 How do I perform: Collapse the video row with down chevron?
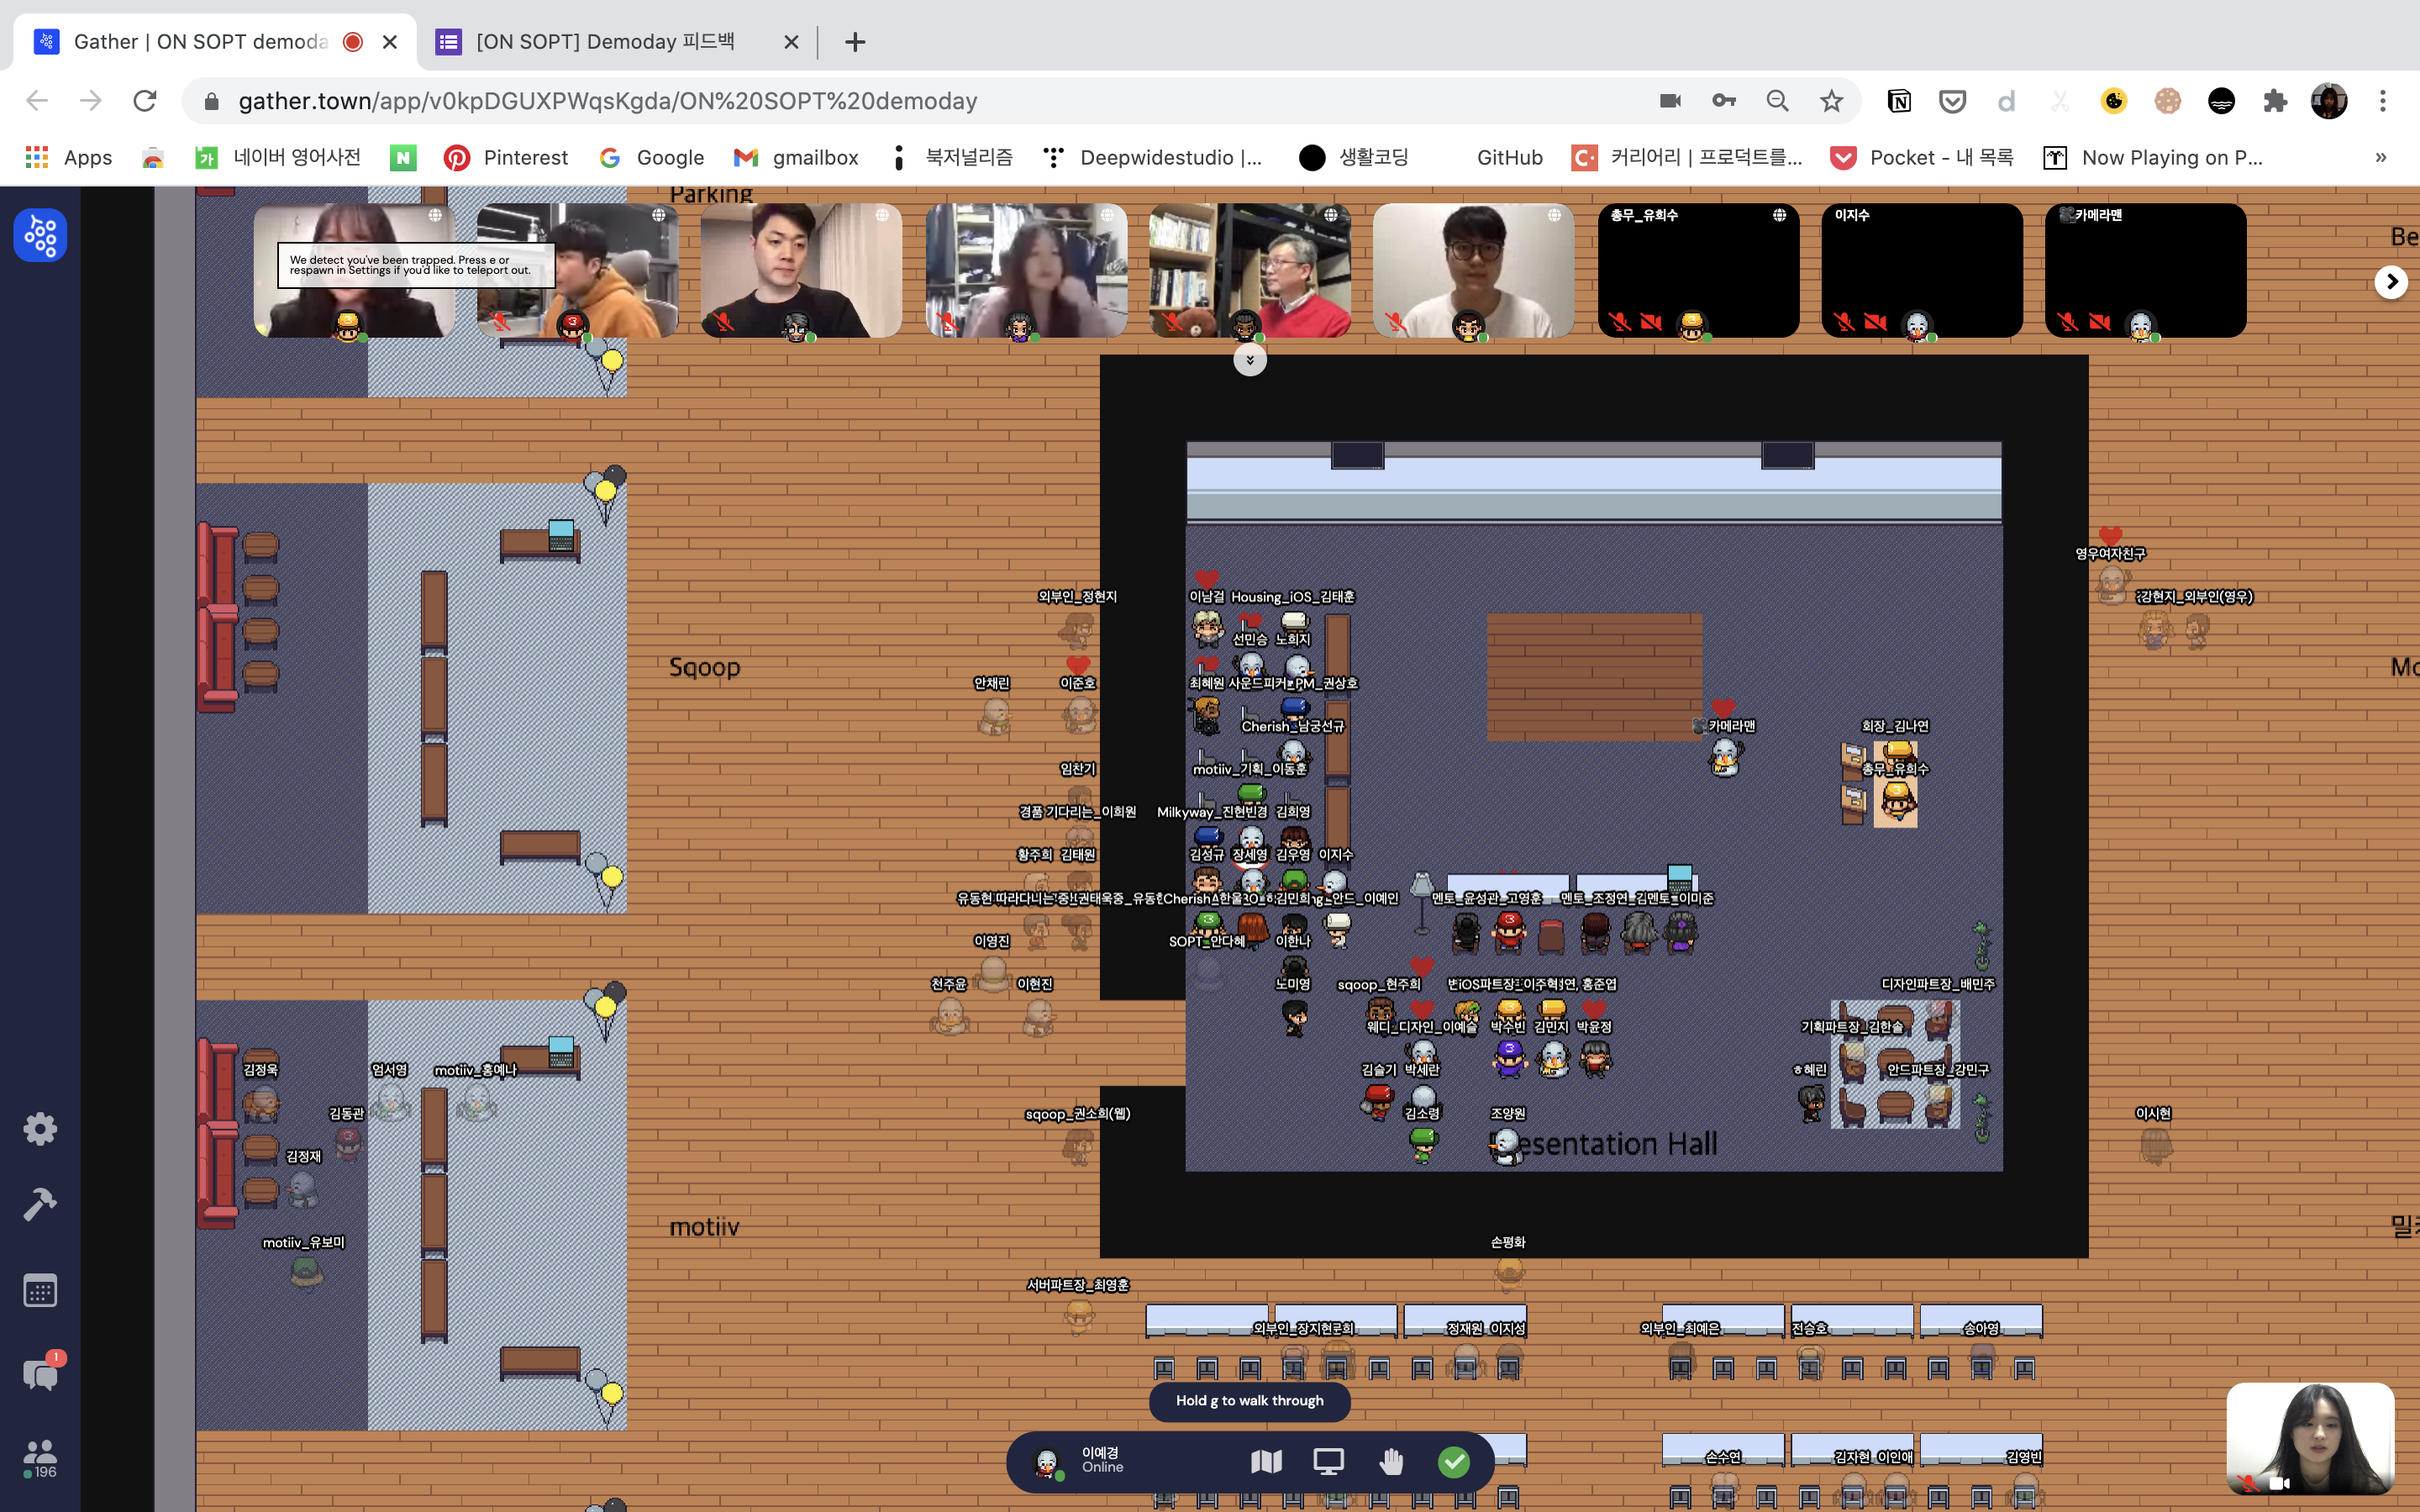(x=1249, y=360)
